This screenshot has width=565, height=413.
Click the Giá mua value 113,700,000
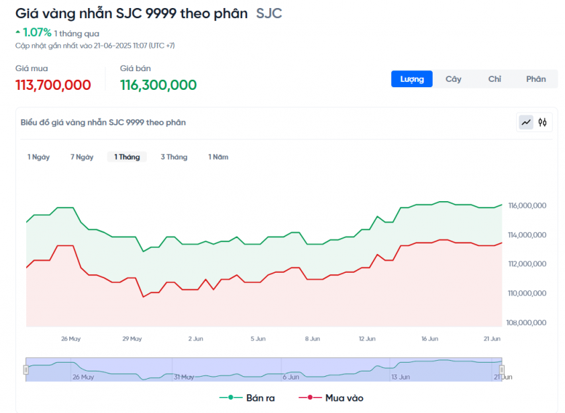pyautogui.click(x=53, y=85)
